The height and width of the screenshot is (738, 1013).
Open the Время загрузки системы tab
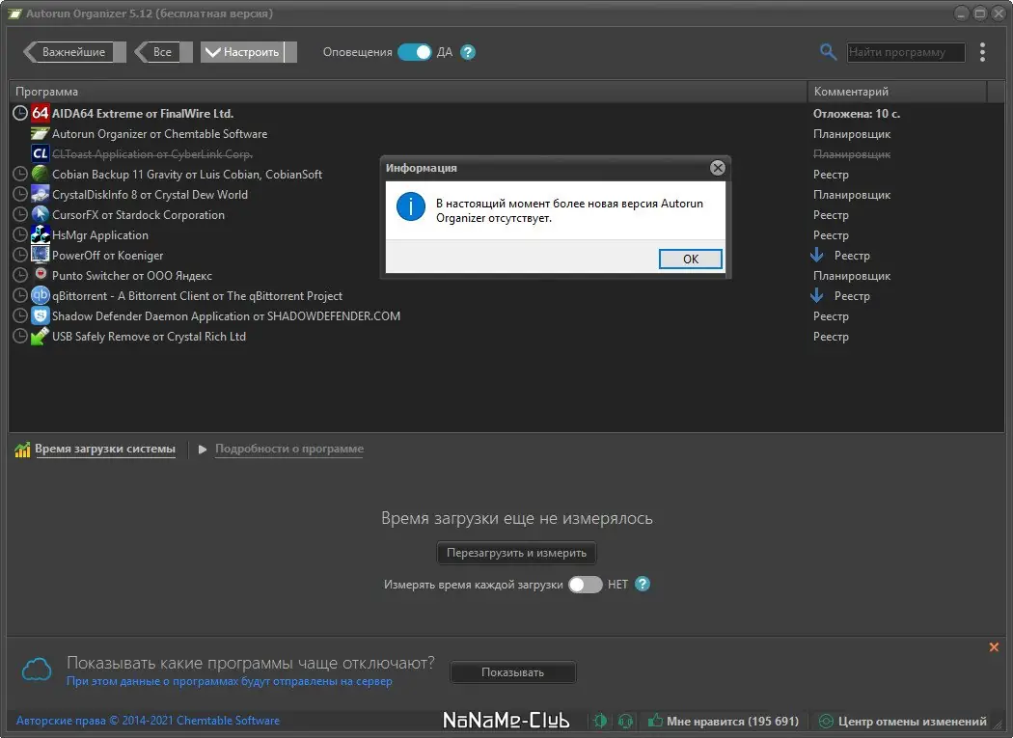104,449
